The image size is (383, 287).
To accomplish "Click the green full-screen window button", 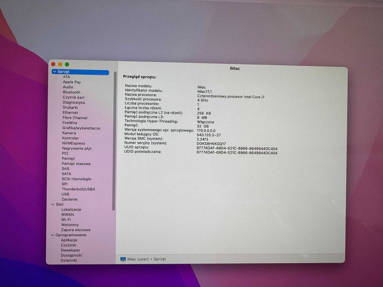I will (67, 64).
